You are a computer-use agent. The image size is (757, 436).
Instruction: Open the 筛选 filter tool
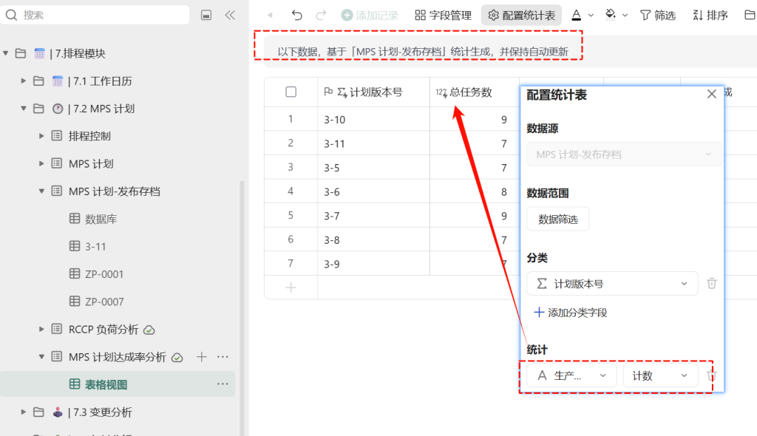click(657, 16)
